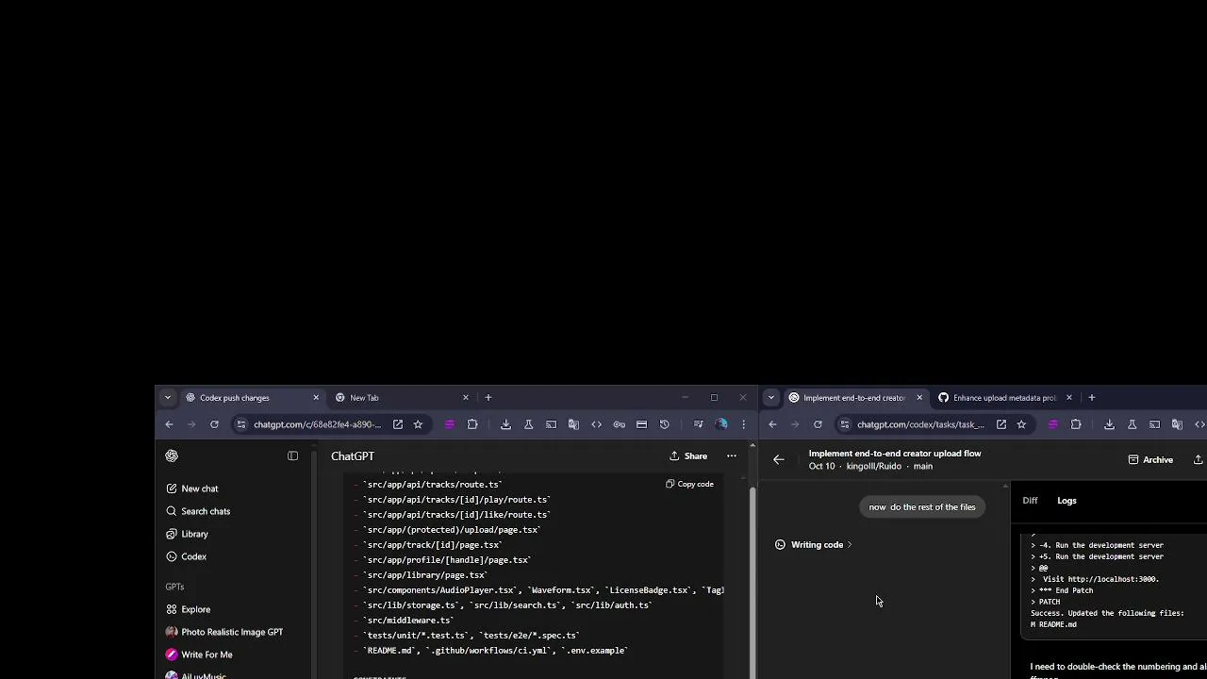The height and width of the screenshot is (679, 1207).
Task: Click the chatgpt.com/codex/tasks address bar
Action: tap(920, 424)
